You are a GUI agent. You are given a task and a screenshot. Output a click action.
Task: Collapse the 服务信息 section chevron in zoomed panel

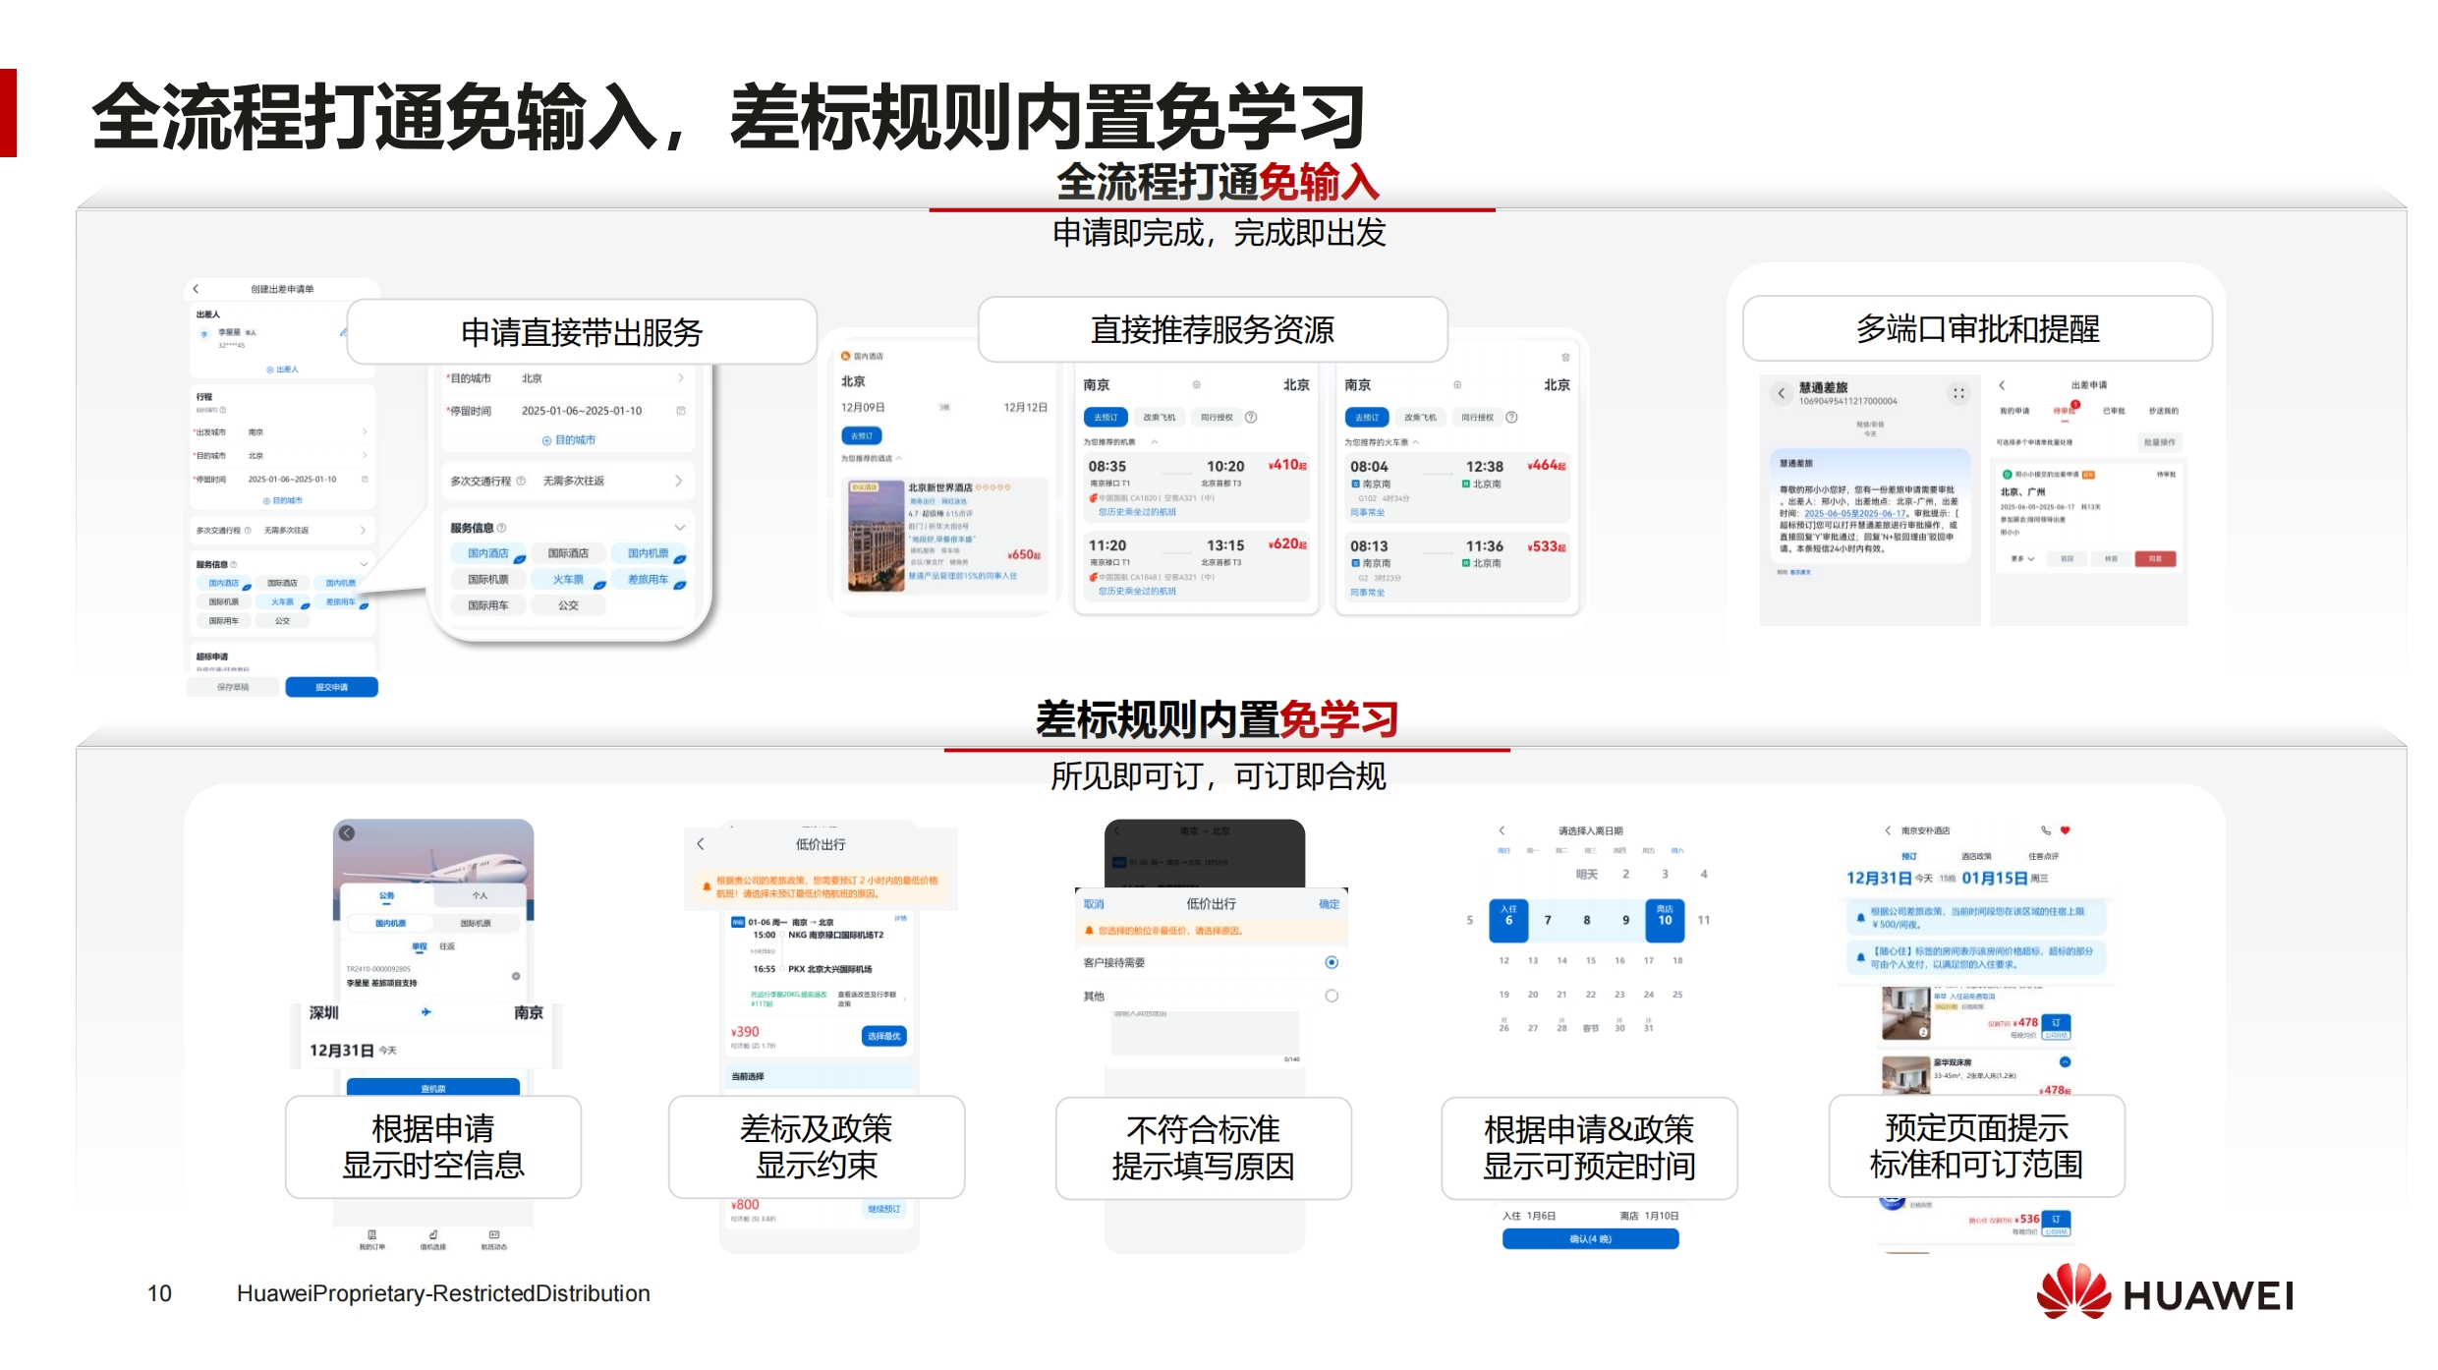(679, 528)
